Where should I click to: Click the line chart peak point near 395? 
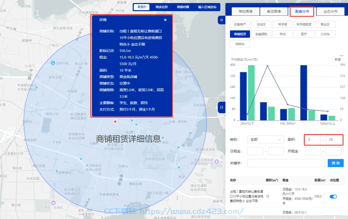coord(267,66)
